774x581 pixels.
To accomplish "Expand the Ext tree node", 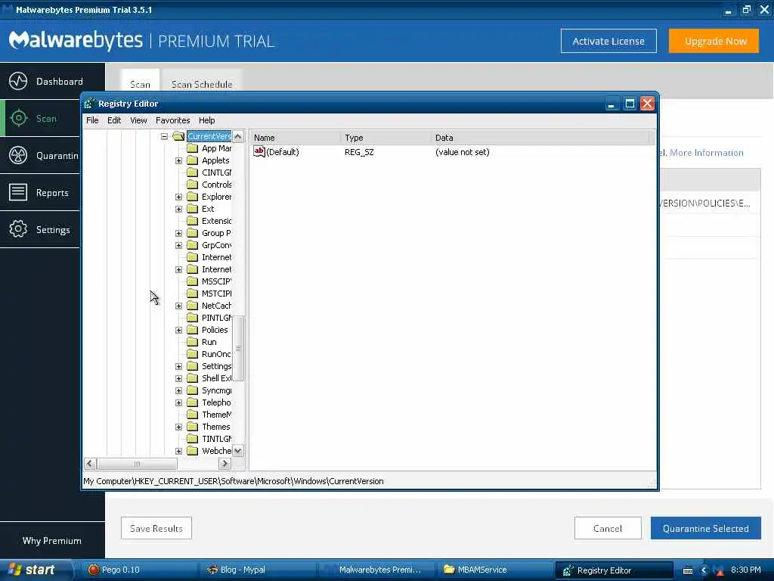I will coord(178,209).
